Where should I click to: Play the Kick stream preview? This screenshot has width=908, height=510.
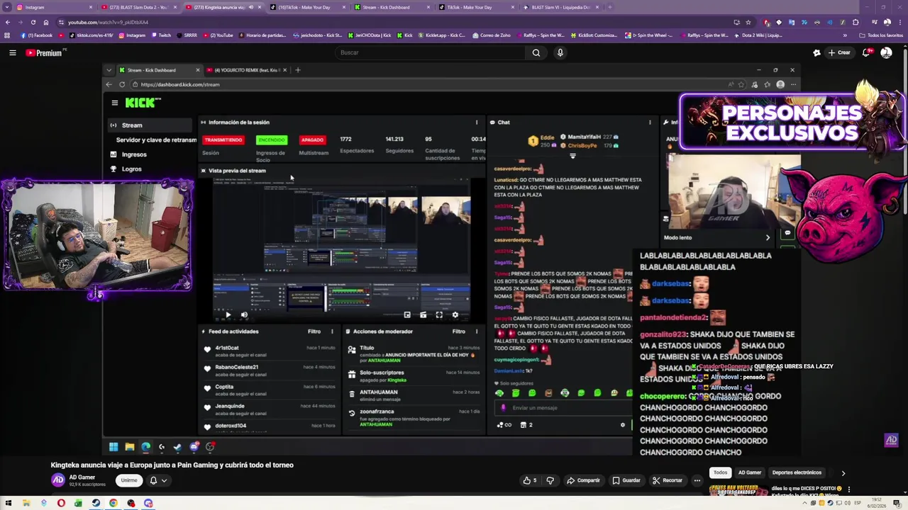(228, 314)
